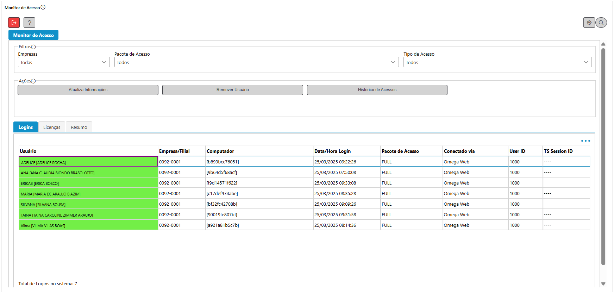This screenshot has height=293, width=614.
Task: Click the Remover Usuário button
Action: pos(232,90)
